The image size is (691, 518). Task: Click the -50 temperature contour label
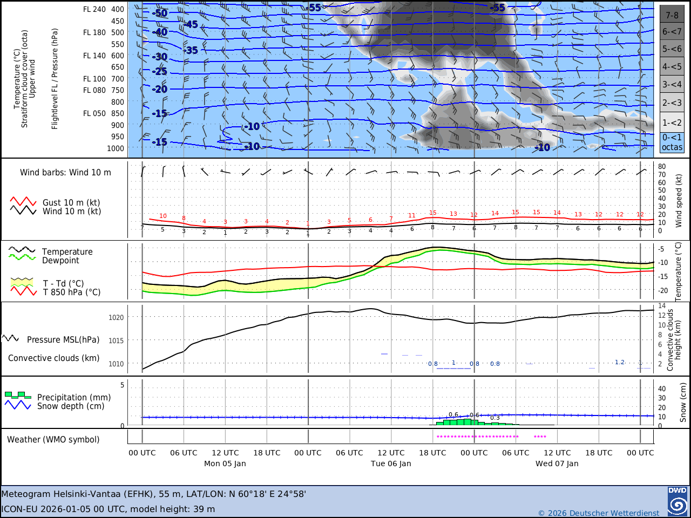tap(160, 13)
